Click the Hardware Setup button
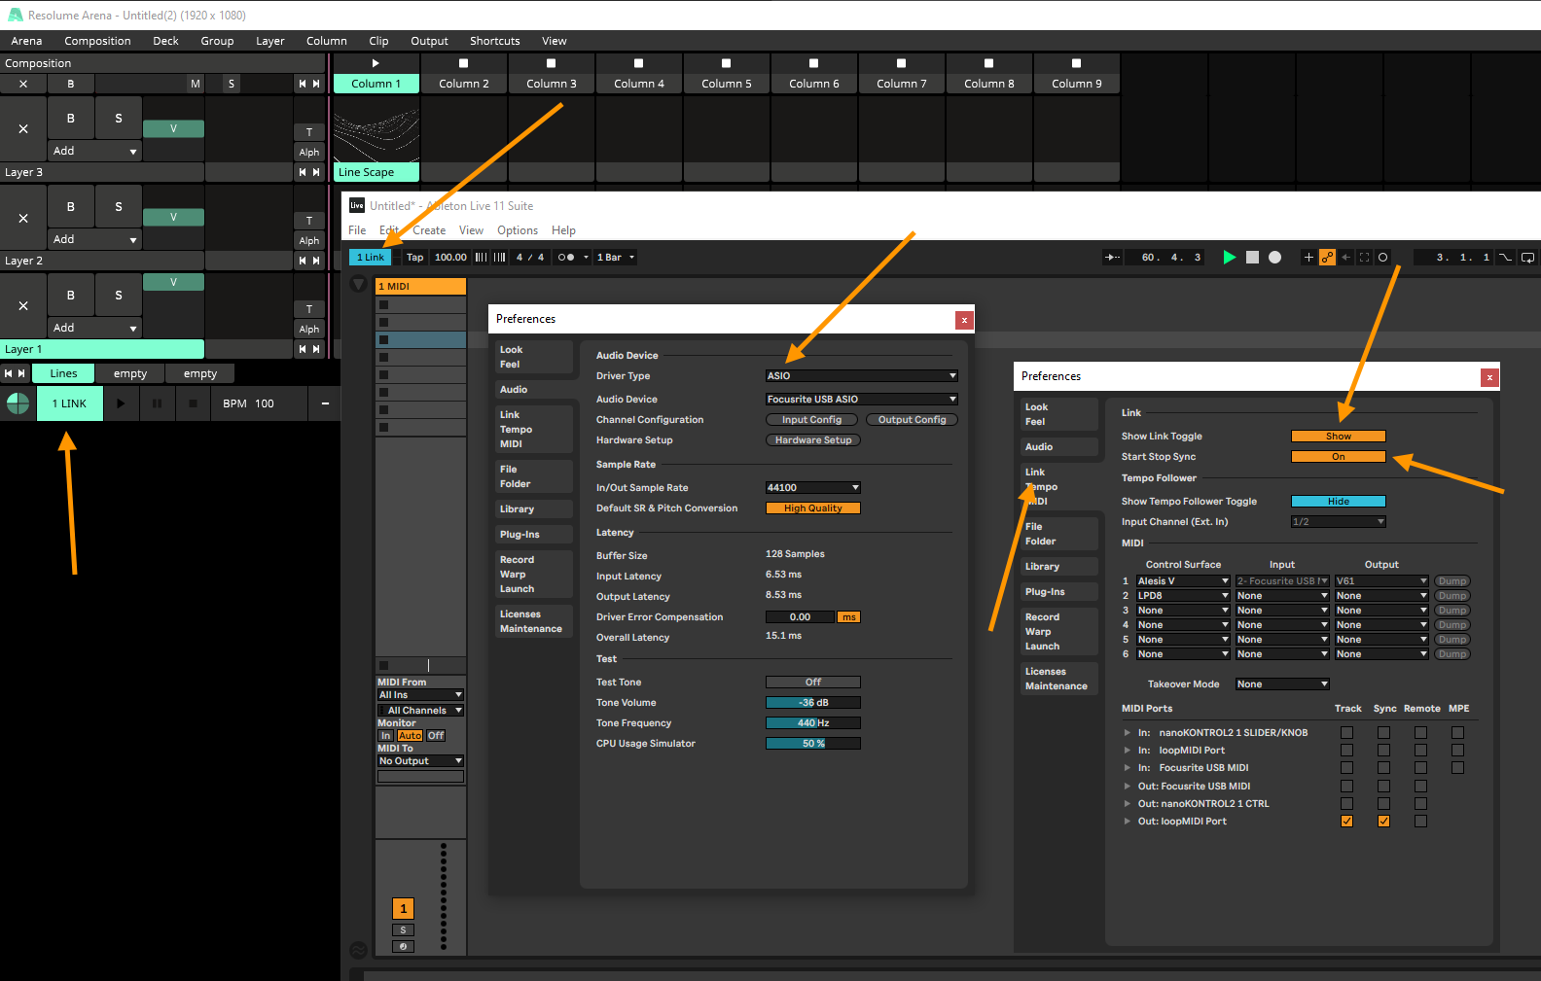The width and height of the screenshot is (1541, 981). pos(813,440)
